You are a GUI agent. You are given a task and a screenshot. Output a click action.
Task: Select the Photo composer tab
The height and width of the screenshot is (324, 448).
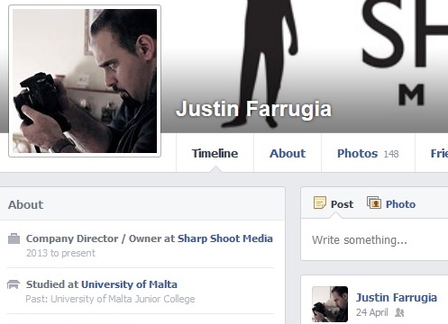[391, 204]
